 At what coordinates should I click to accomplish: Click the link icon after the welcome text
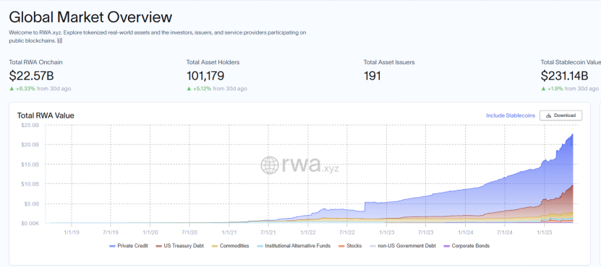(x=59, y=41)
